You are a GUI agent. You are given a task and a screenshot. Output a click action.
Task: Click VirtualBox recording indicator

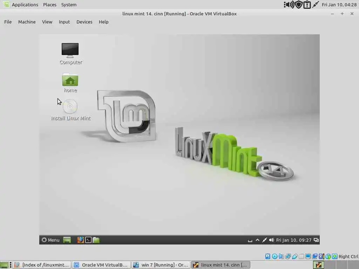[314, 256]
